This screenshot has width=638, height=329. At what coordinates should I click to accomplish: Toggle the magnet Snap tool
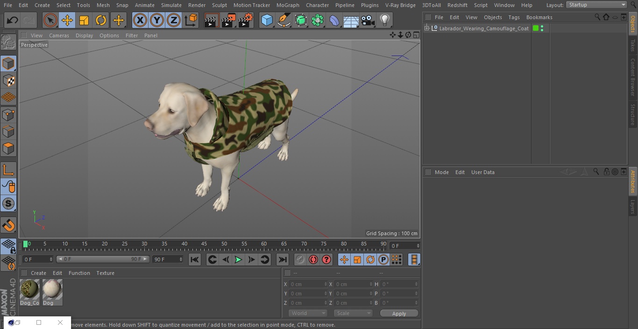coord(8,225)
